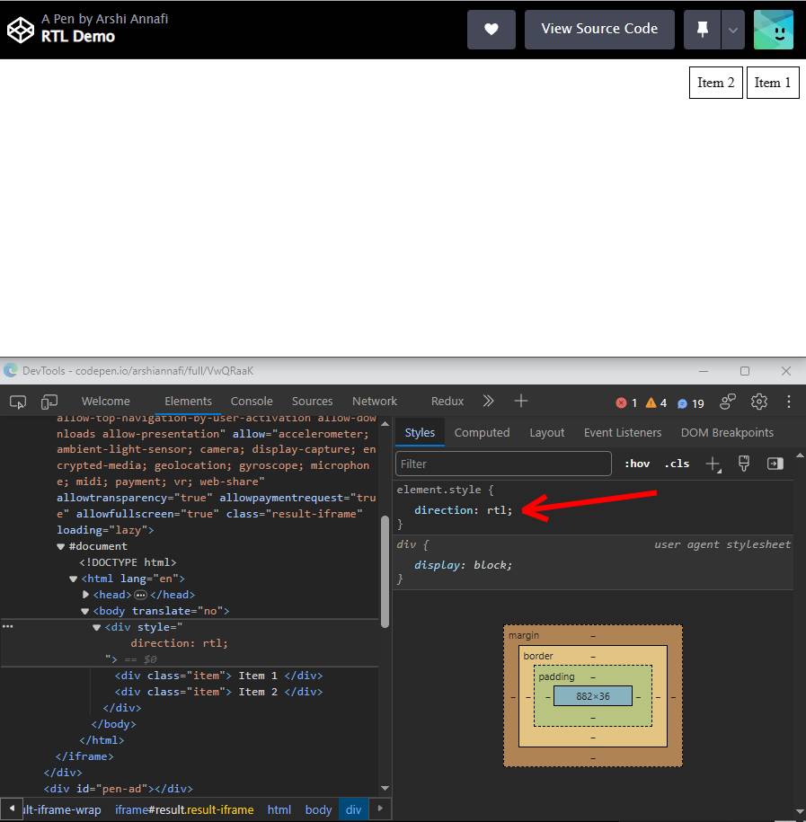Click the new style rule plus icon
806x822 pixels.
713,464
